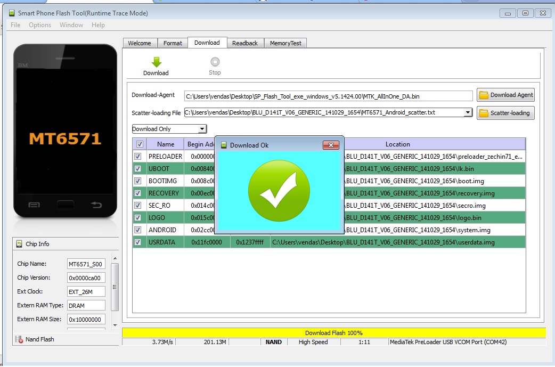Click MediaTek PreLoader USB VCOM Port status
This screenshot has height=367, width=555.
coord(467,342)
